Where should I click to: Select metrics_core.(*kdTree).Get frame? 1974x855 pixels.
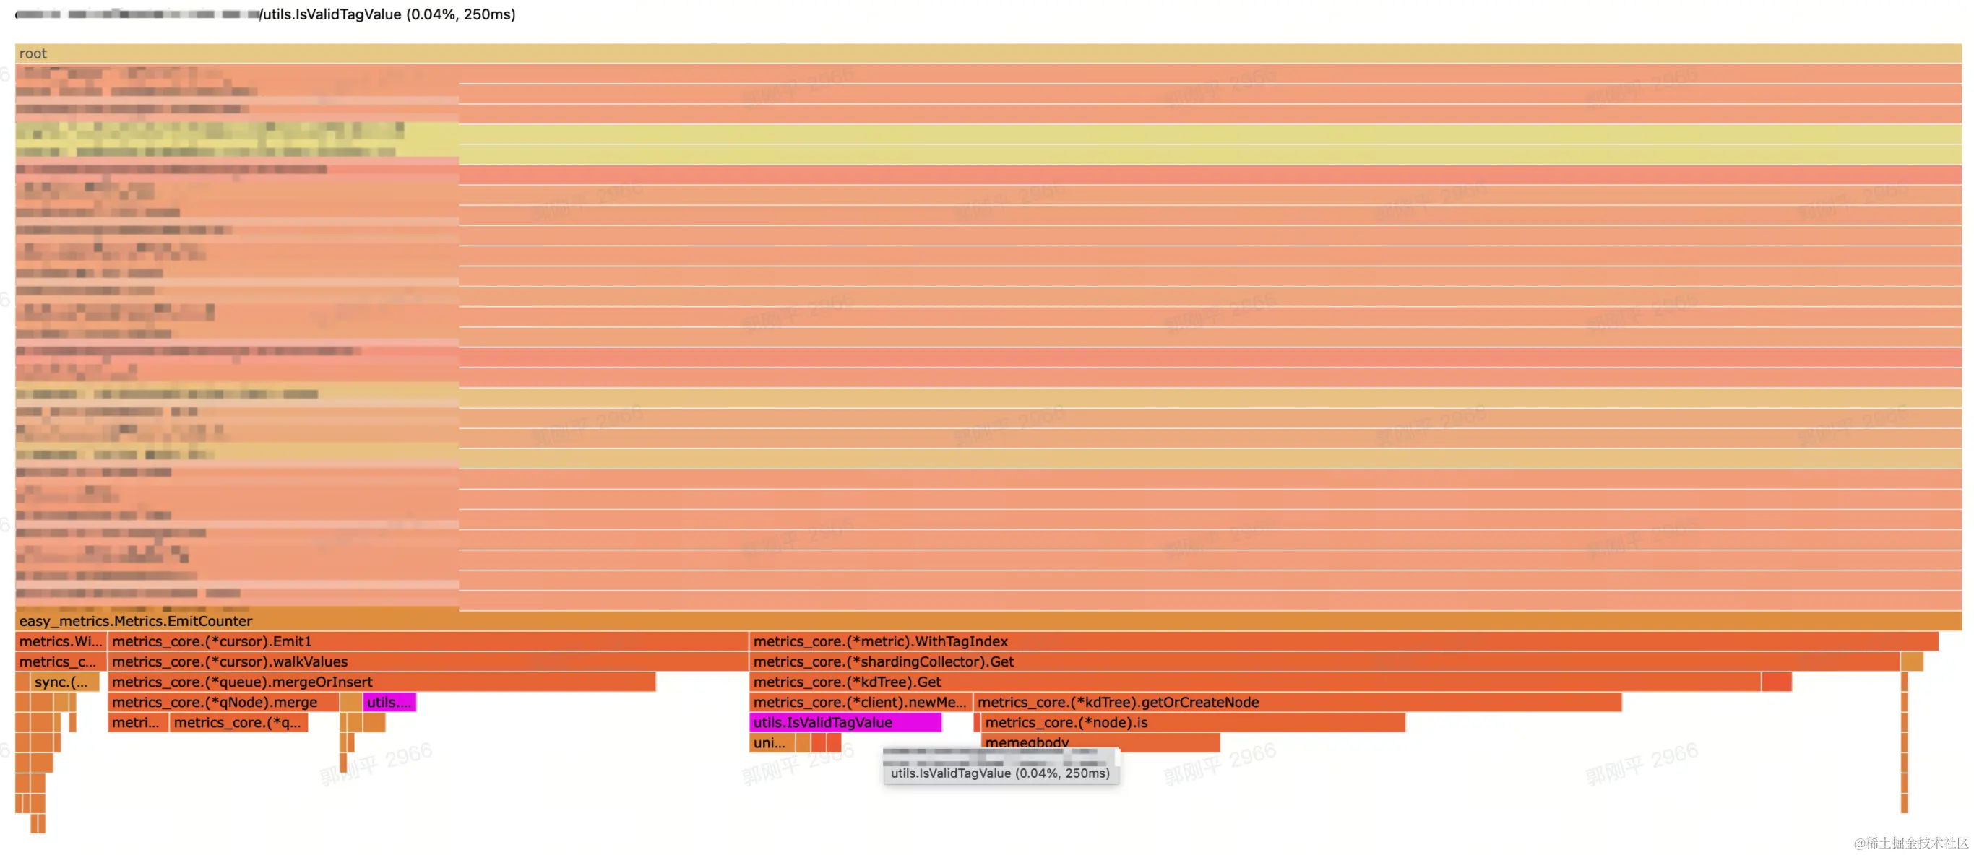pyautogui.click(x=1254, y=682)
